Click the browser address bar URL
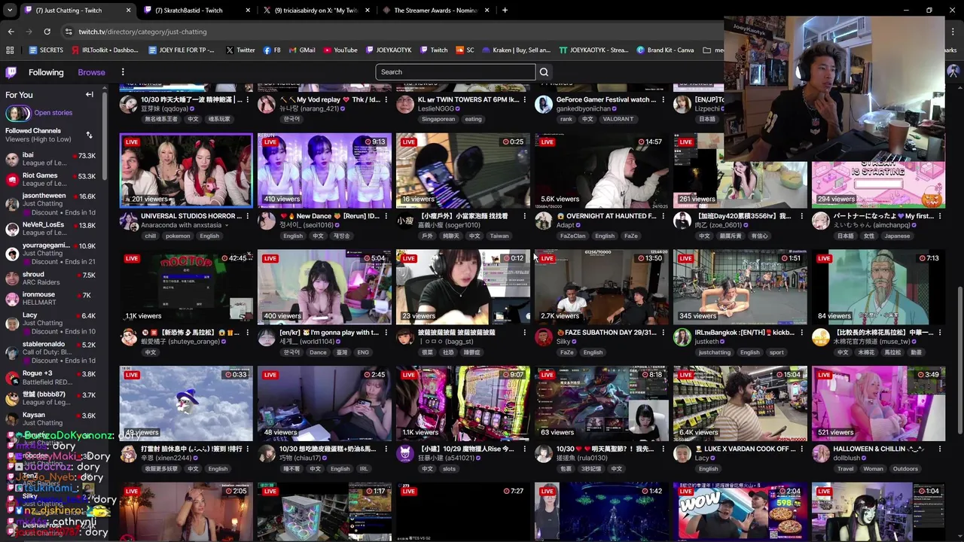964x542 pixels. [x=142, y=32]
